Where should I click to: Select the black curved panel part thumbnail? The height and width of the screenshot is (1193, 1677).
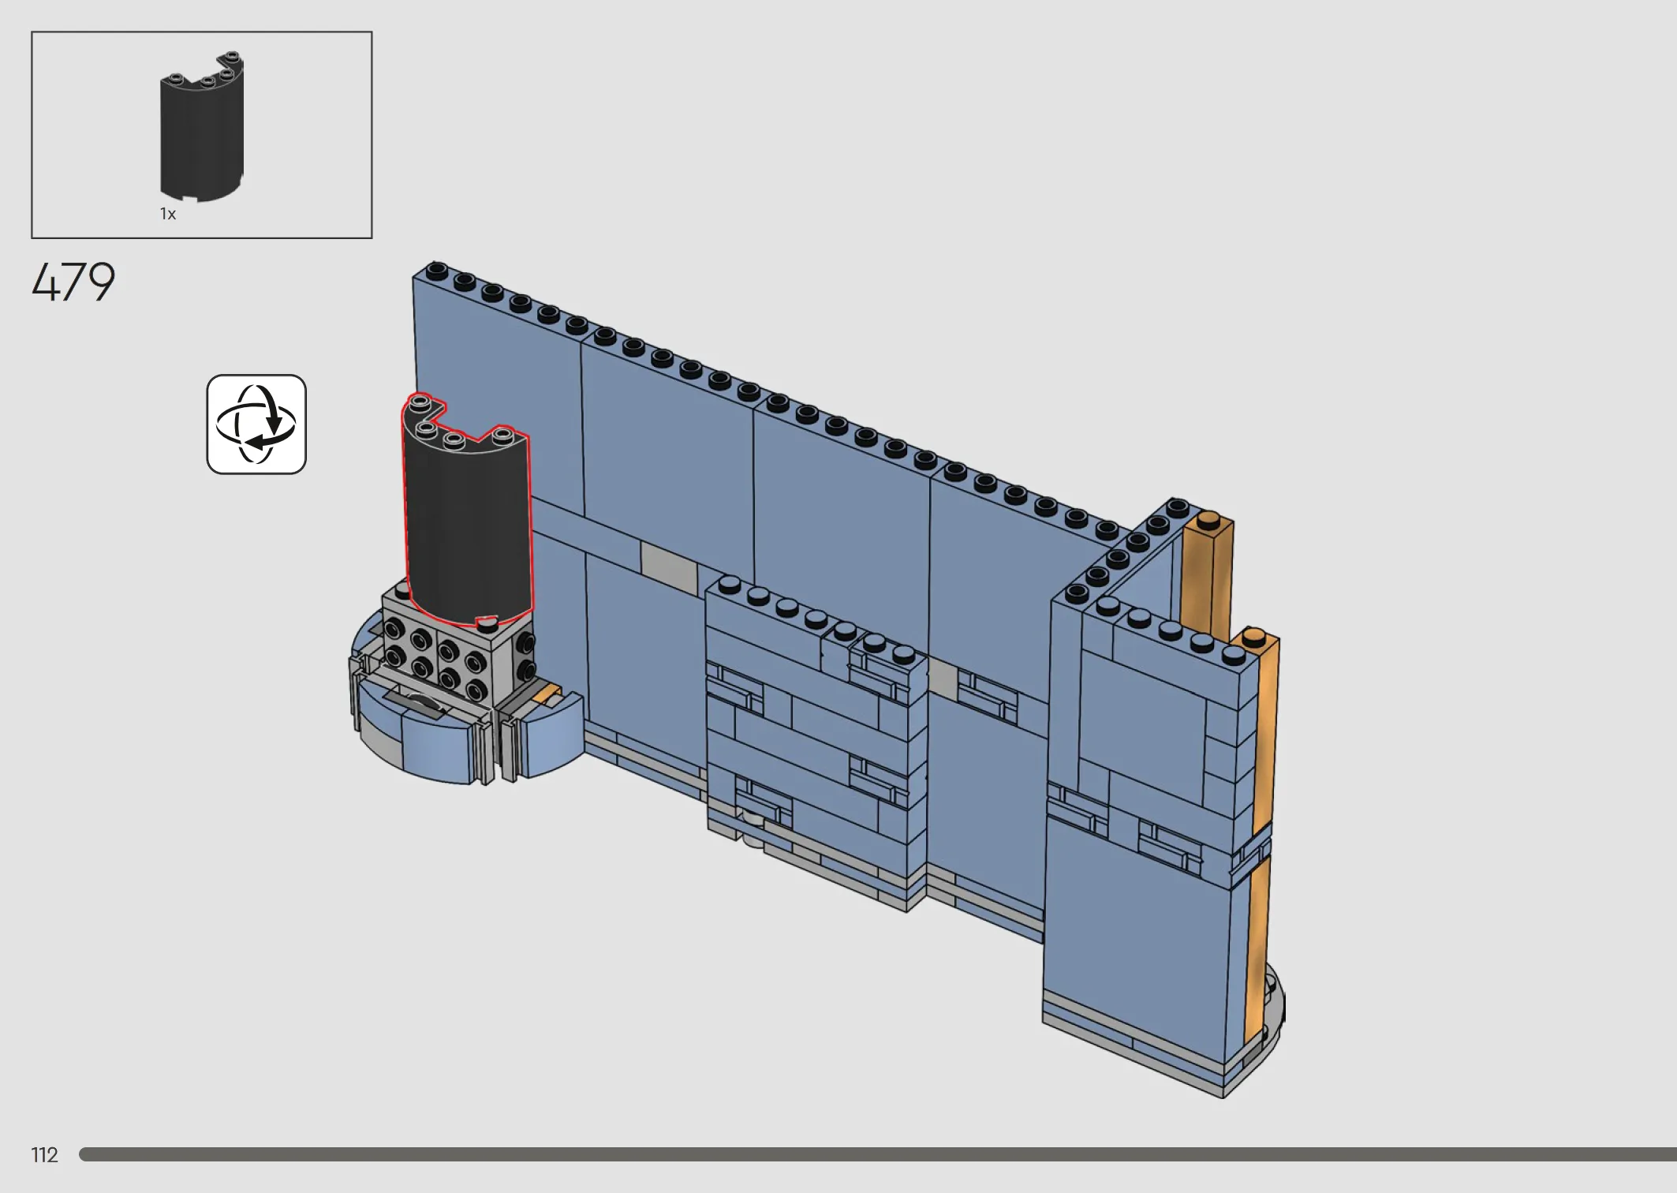click(202, 126)
